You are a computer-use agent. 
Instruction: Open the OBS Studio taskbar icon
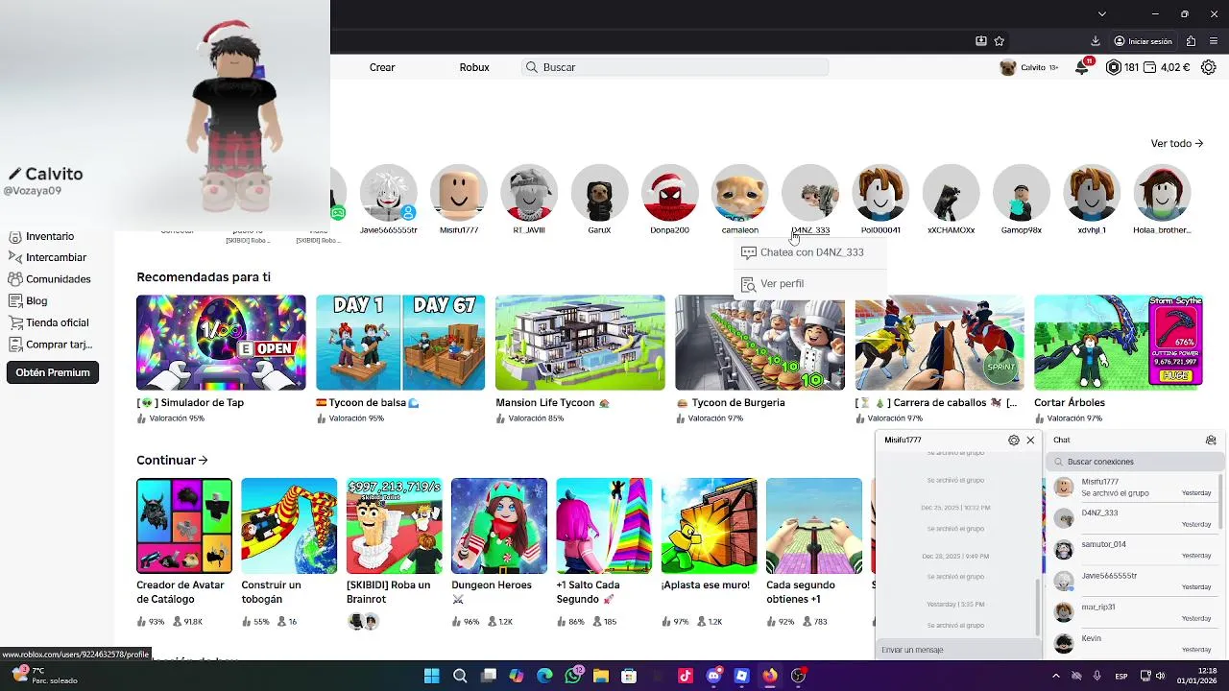[x=798, y=676]
